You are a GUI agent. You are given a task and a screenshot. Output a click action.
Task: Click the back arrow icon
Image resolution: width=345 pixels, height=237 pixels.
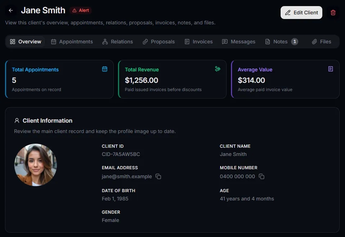[x=11, y=10]
